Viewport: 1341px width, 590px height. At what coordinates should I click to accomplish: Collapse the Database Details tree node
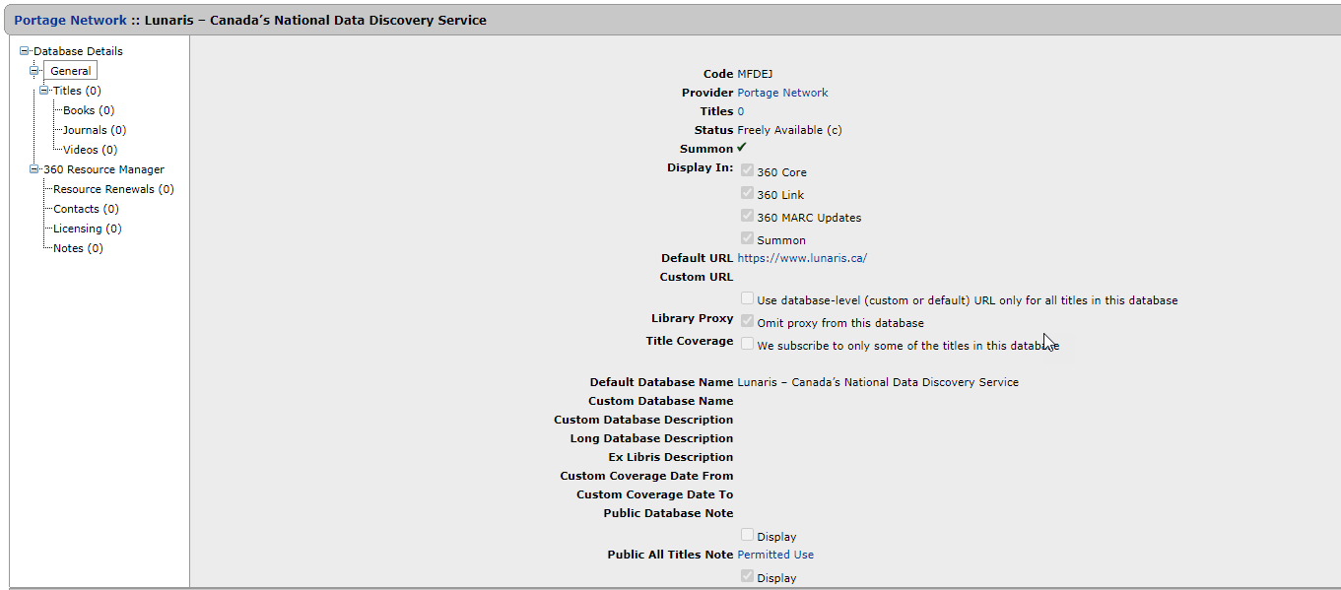tap(25, 51)
